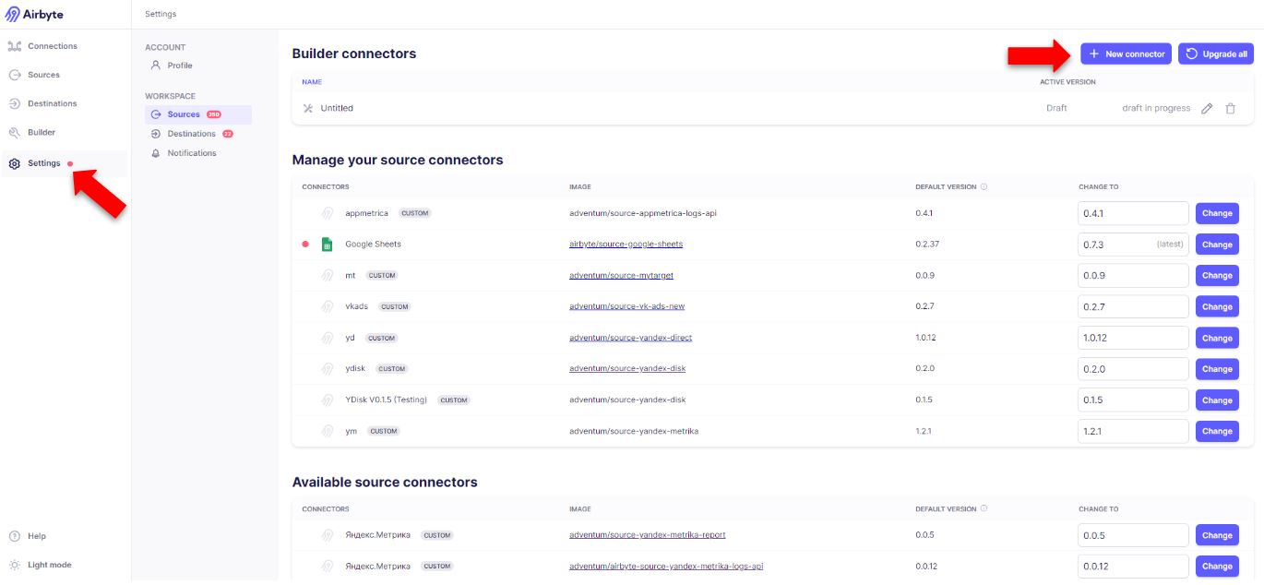Open Help via the question mark icon
Screen dimensions: 1264x585
[x=15, y=536]
